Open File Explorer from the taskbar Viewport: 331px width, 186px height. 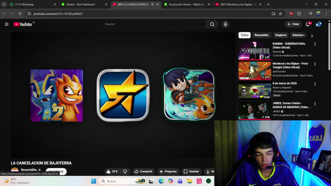click(x=190, y=181)
